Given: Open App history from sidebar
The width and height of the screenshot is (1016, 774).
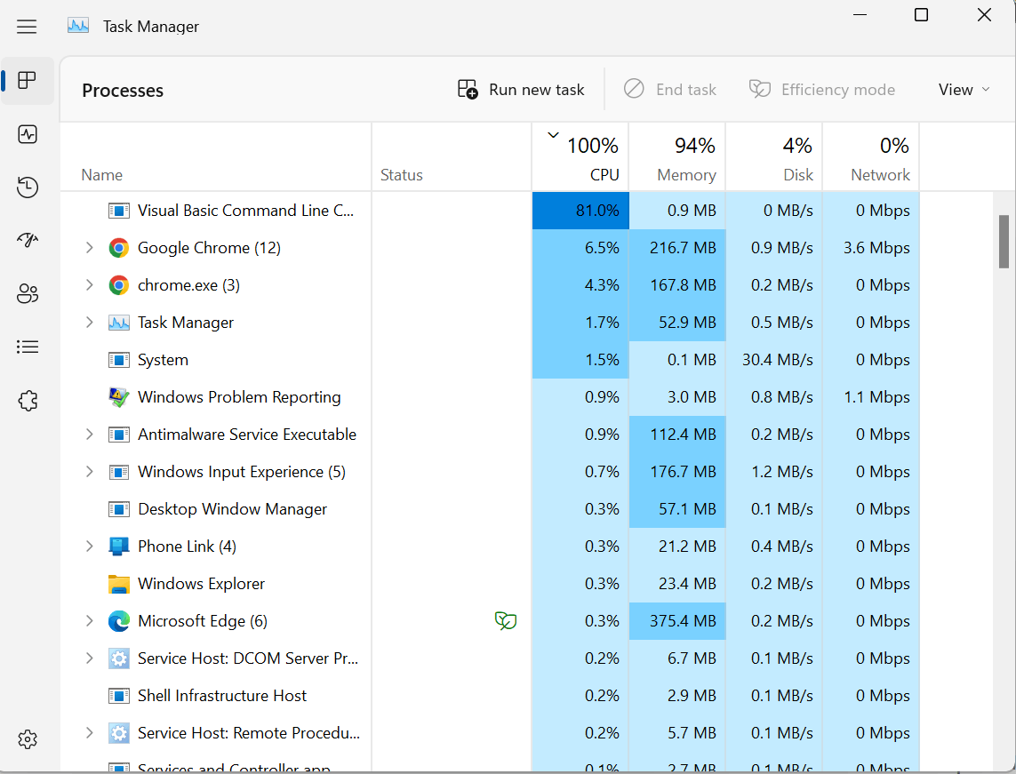Looking at the screenshot, I should pos(28,187).
